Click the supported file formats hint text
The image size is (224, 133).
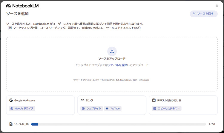[x=111, y=80]
